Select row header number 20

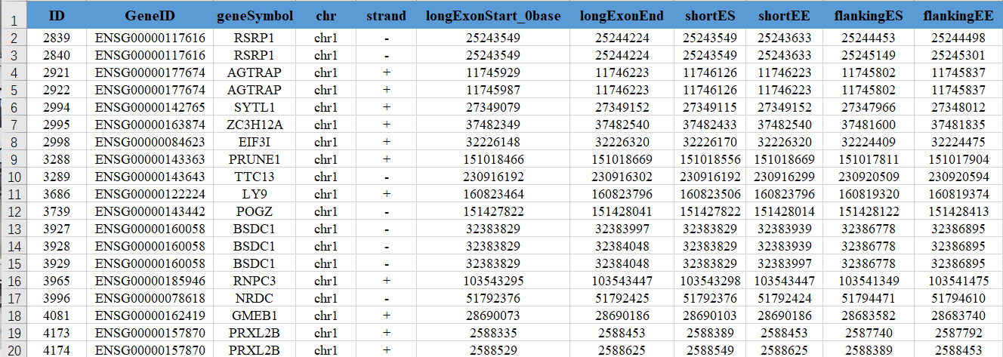(x=12, y=349)
